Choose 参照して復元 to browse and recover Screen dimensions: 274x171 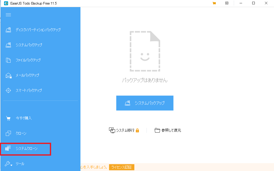click(171, 130)
